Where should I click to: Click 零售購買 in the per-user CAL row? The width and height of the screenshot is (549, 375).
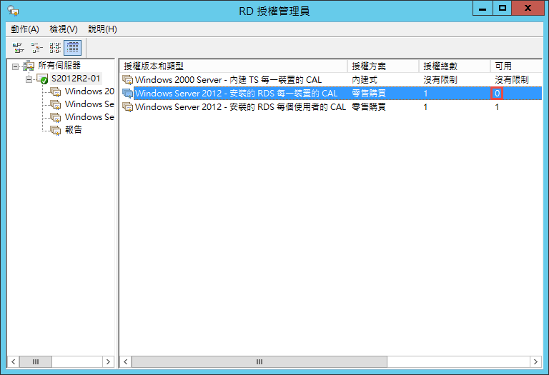(x=369, y=107)
